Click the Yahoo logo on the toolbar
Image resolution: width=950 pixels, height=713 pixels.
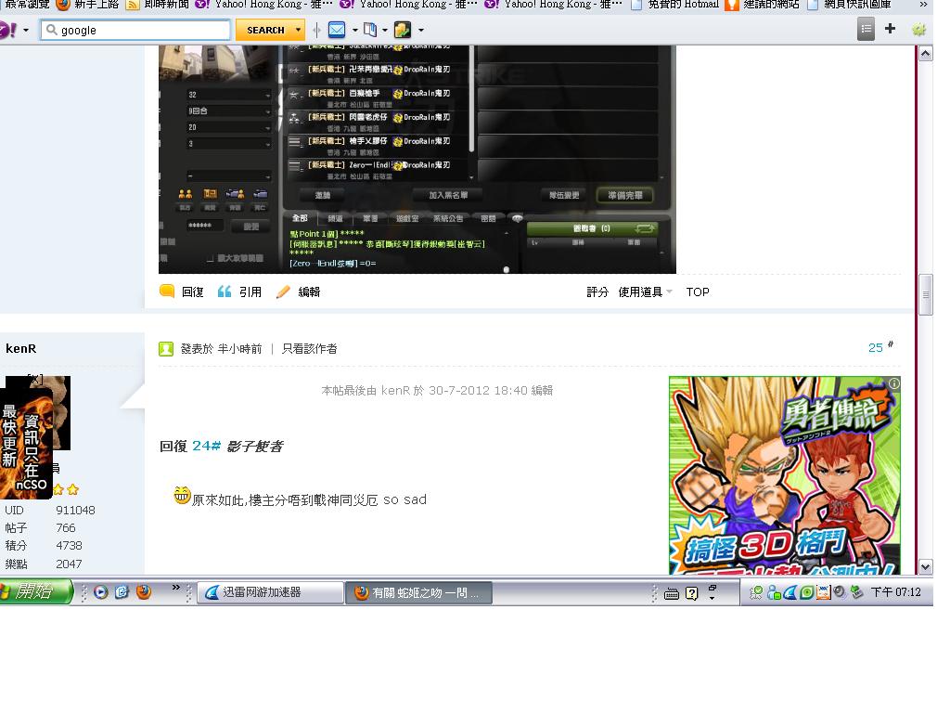pyautogui.click(x=7, y=30)
